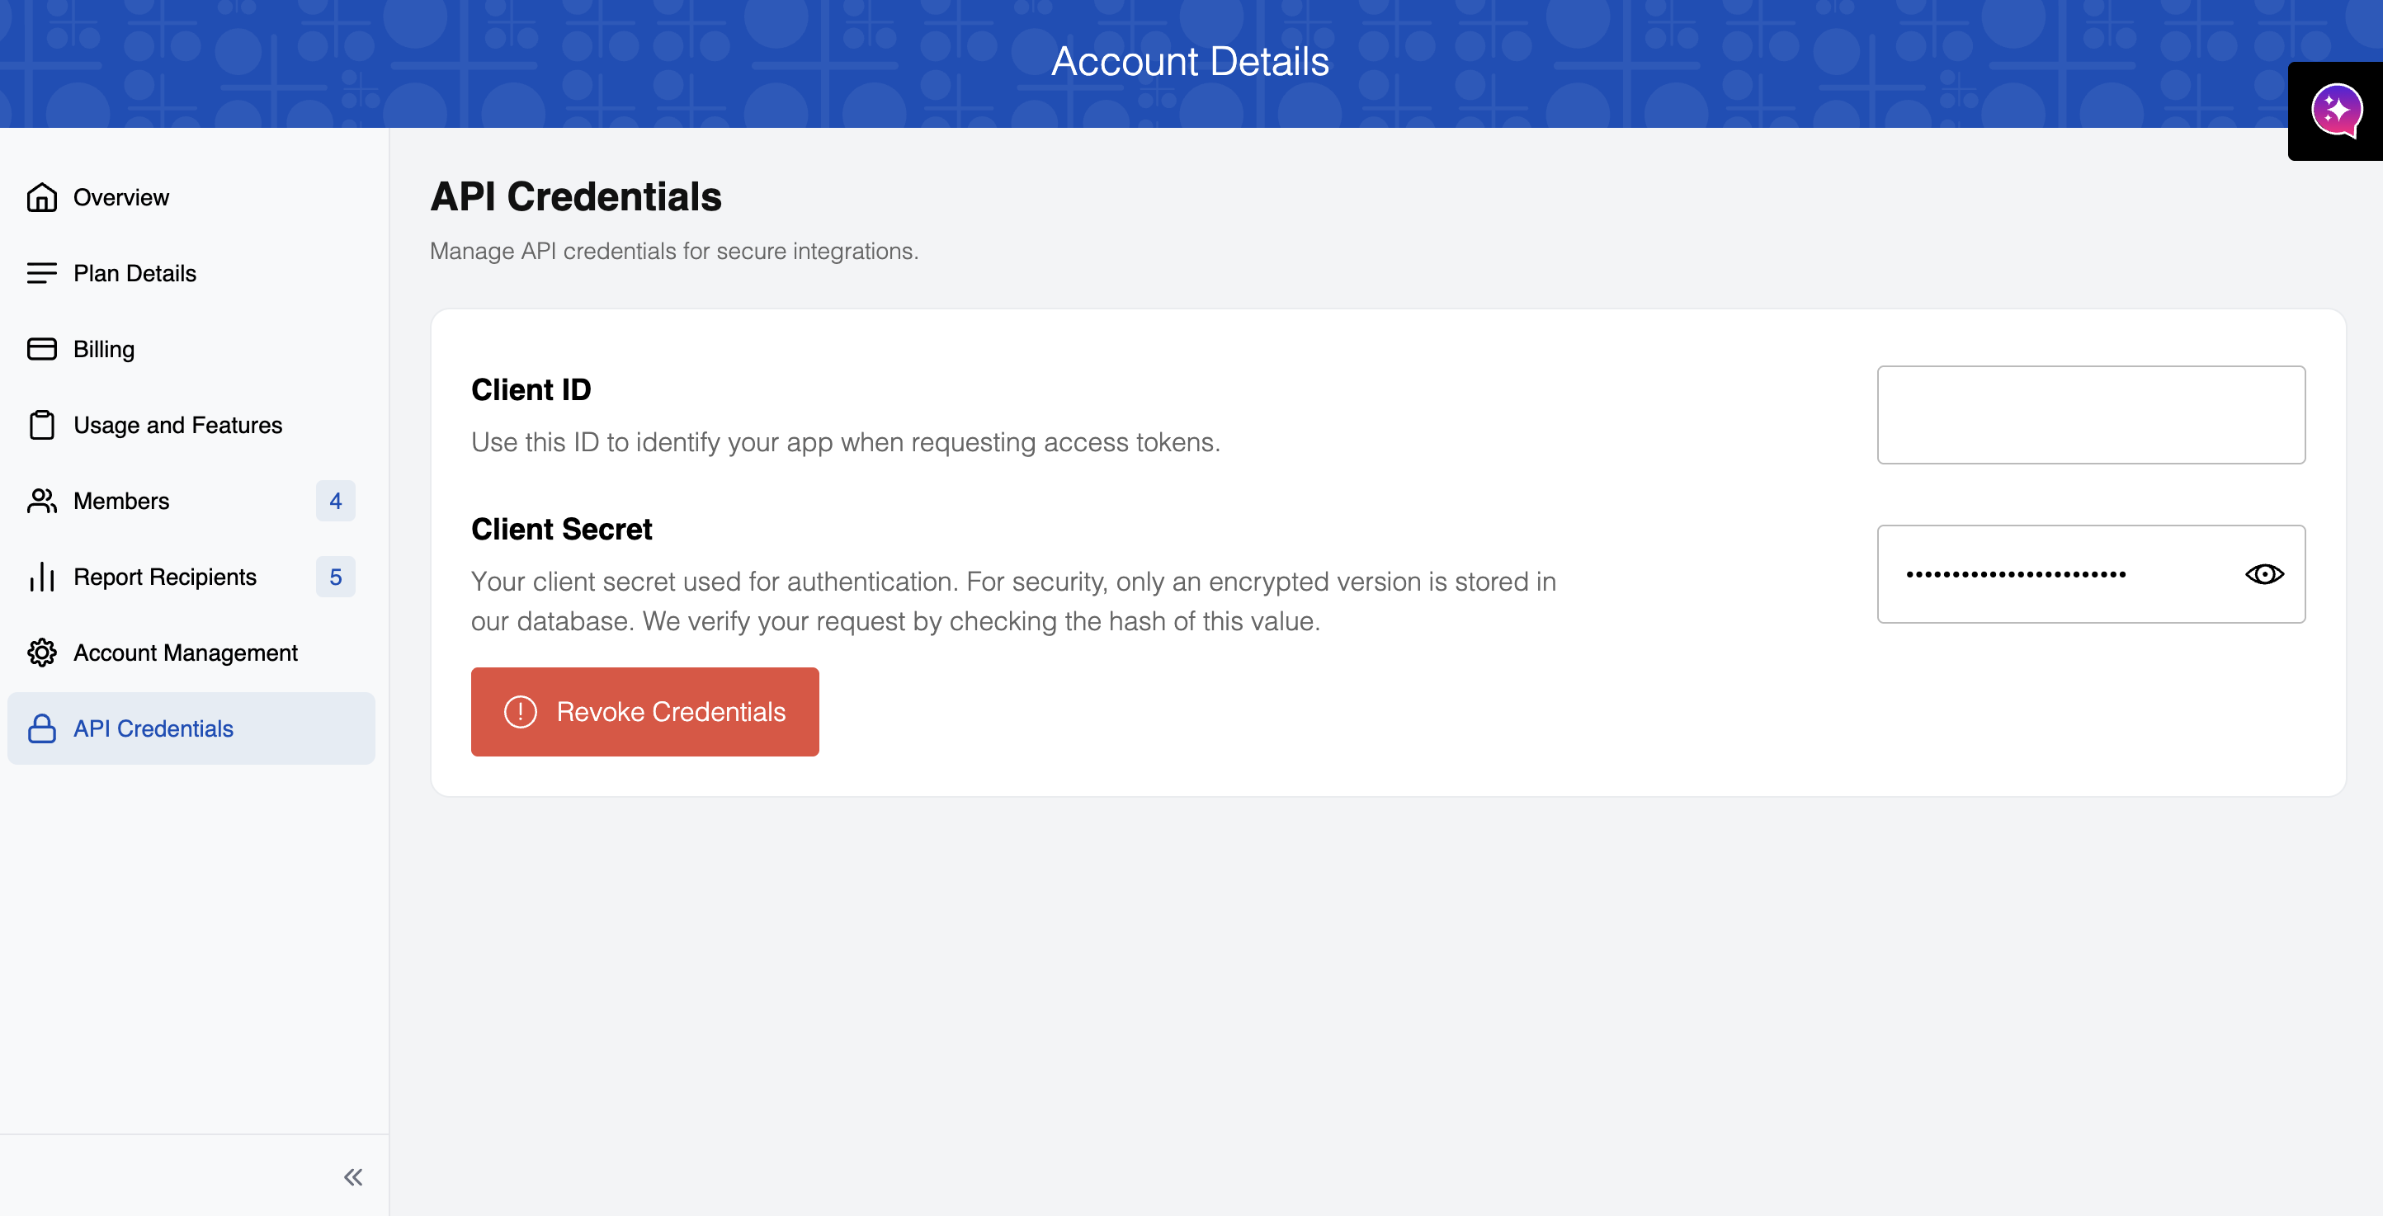Click the Report Recipients bar chart icon
Image resolution: width=2383 pixels, height=1216 pixels.
(41, 576)
